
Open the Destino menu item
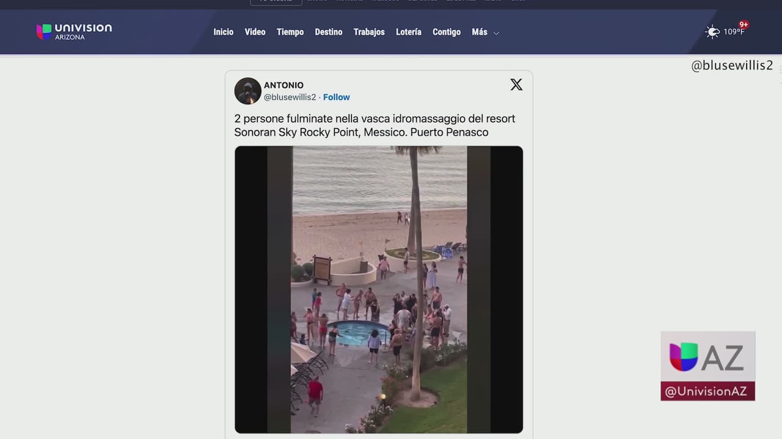point(328,32)
